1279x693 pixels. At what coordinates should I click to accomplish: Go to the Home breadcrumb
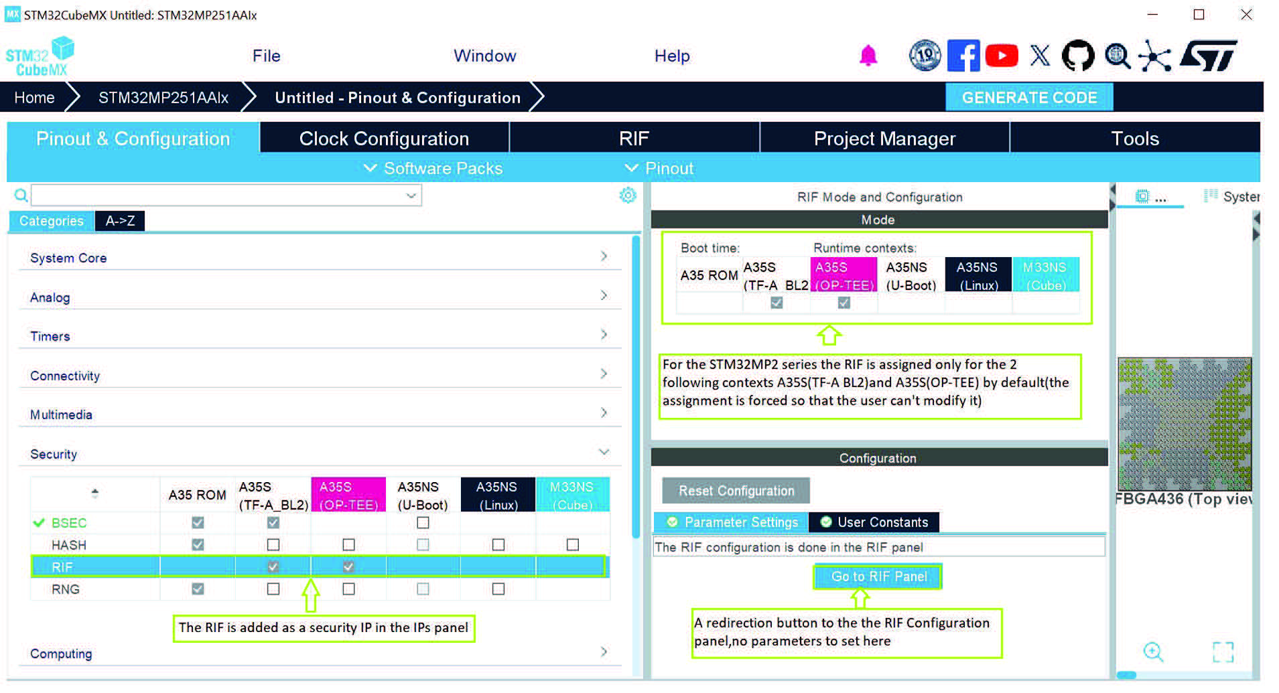[35, 98]
